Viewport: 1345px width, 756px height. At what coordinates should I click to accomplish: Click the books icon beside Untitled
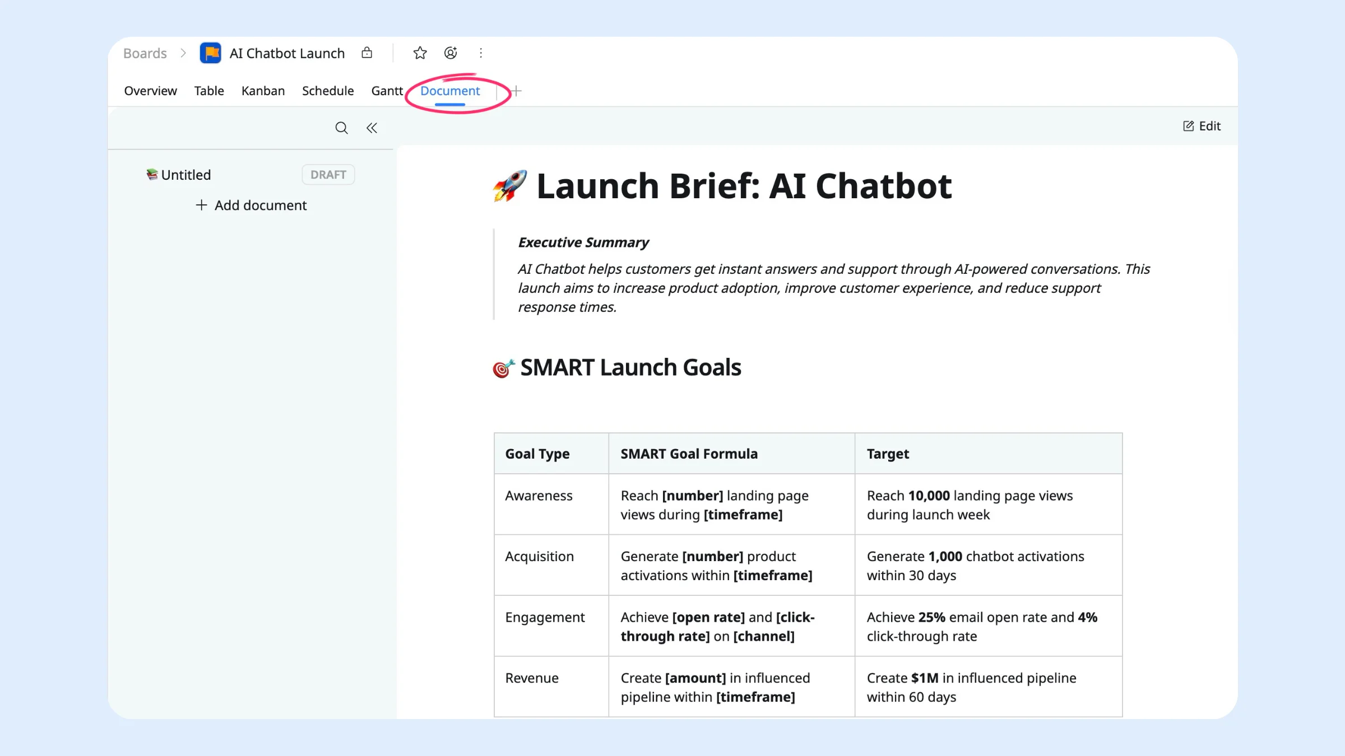(x=152, y=175)
